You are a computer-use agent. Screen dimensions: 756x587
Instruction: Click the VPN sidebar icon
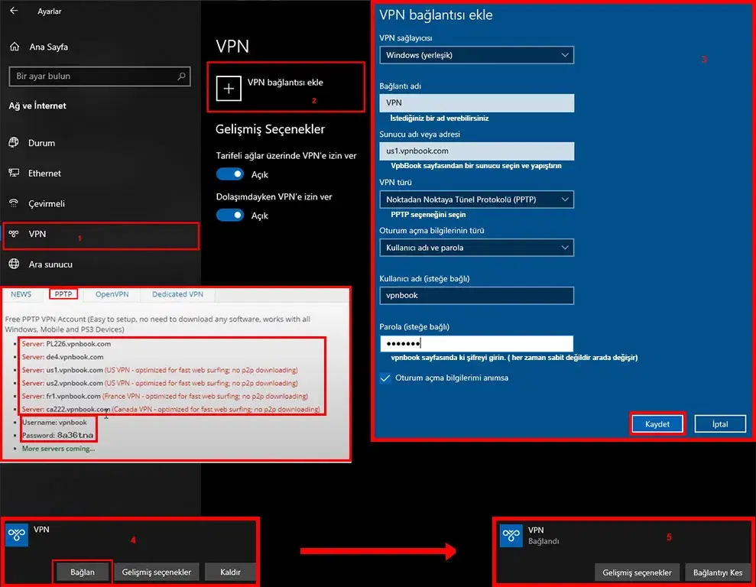(x=14, y=234)
